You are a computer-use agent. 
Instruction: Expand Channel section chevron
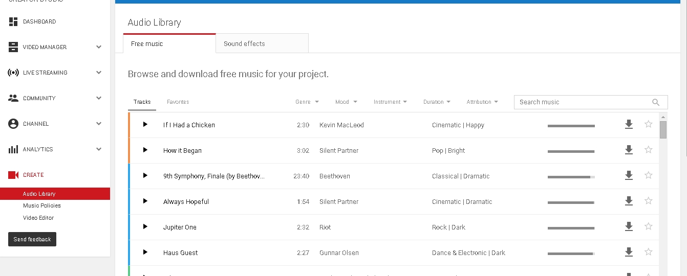click(99, 124)
